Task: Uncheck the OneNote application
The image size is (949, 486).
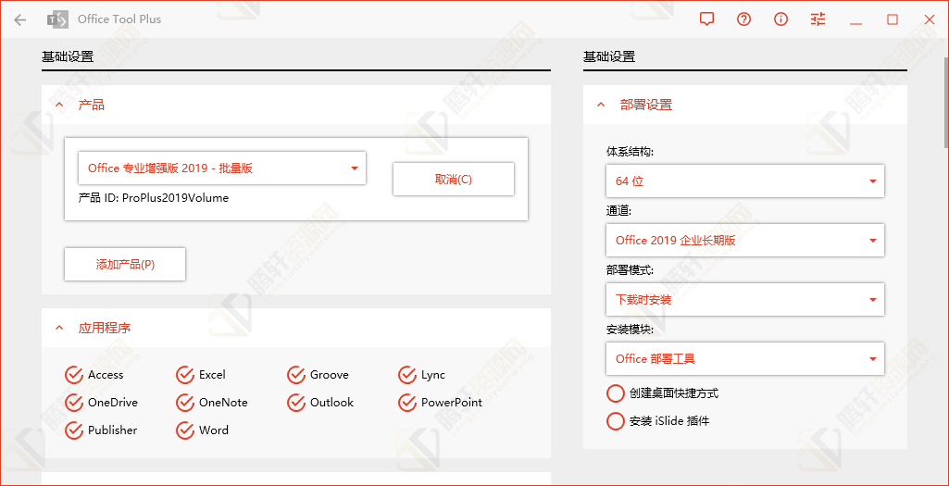Action: coord(185,403)
